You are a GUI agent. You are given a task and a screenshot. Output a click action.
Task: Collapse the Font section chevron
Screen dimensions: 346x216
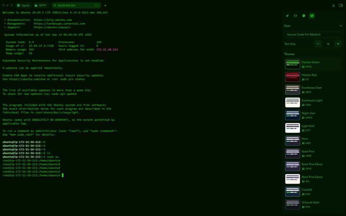[x=341, y=26]
